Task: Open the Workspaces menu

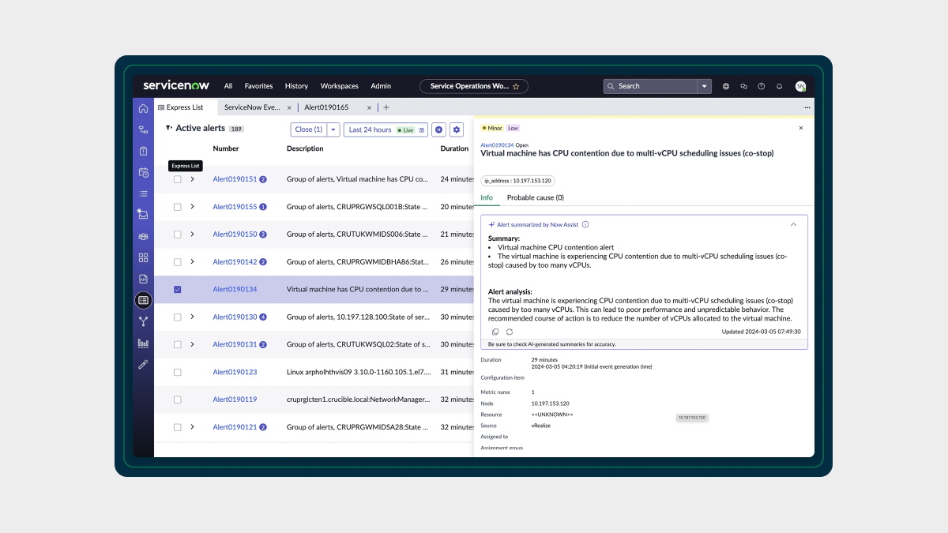Action: (x=339, y=86)
